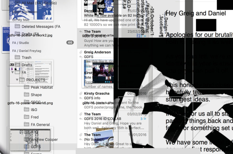Click the Trash folder icon in sidebar

pyautogui.click(x=17, y=57)
